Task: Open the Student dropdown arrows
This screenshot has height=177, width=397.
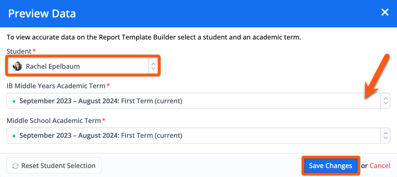Action: tap(153, 66)
